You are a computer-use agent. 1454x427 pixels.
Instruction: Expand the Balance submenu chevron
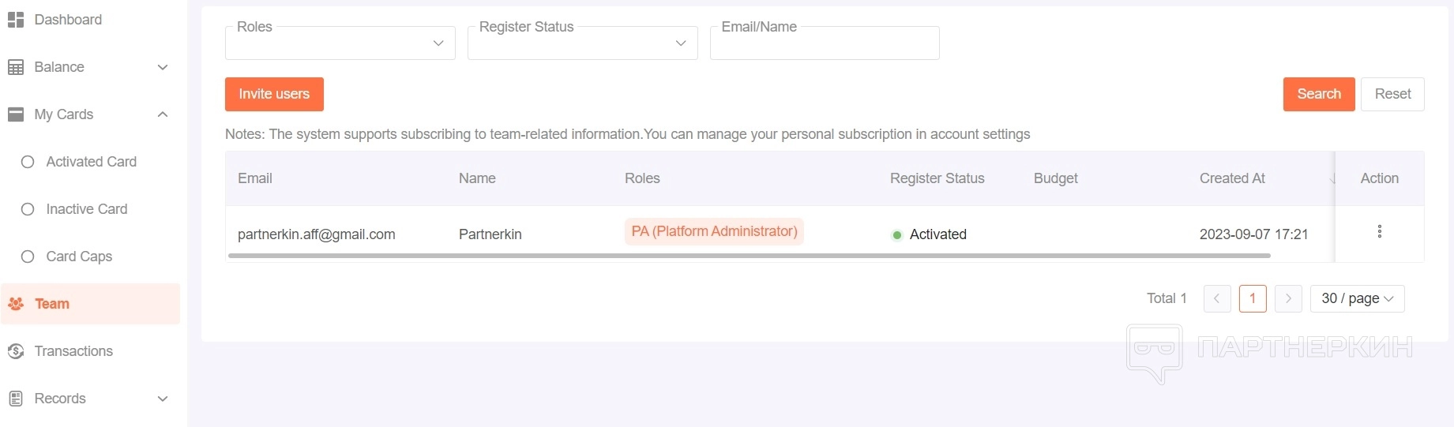[x=163, y=67]
